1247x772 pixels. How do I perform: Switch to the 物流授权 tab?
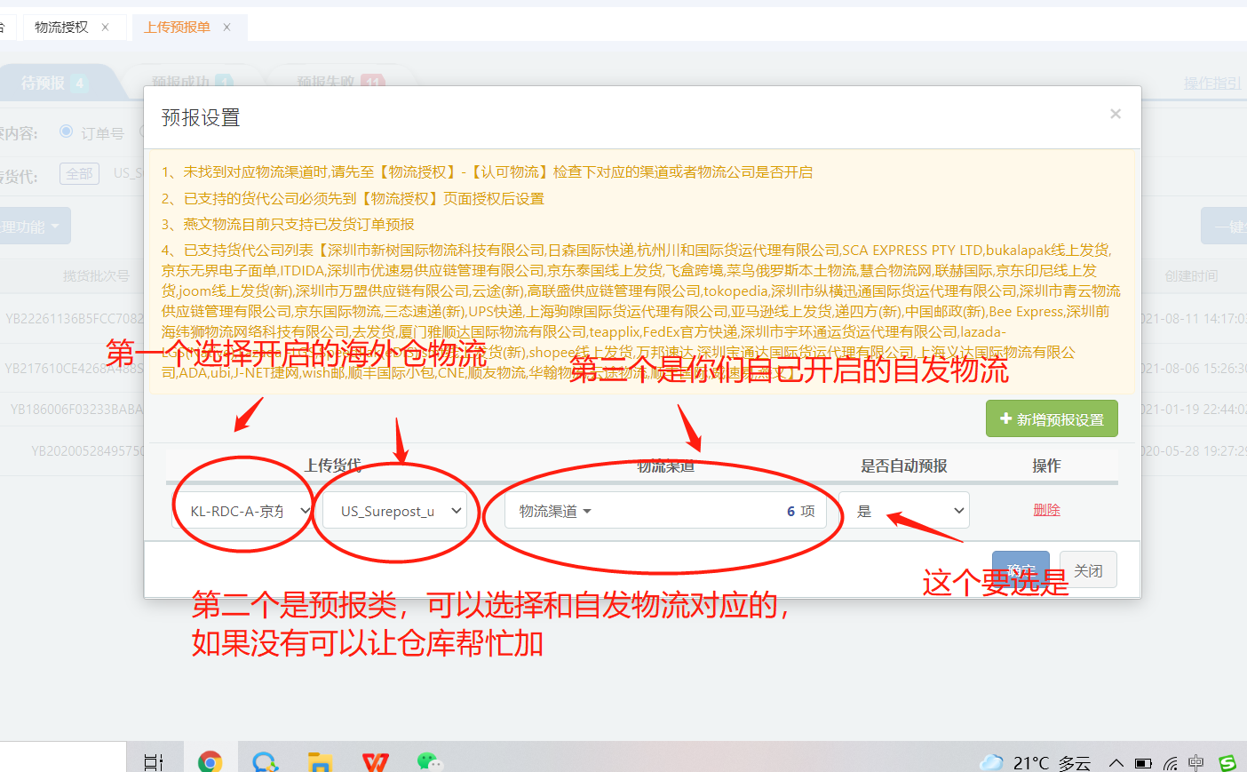pos(61,28)
